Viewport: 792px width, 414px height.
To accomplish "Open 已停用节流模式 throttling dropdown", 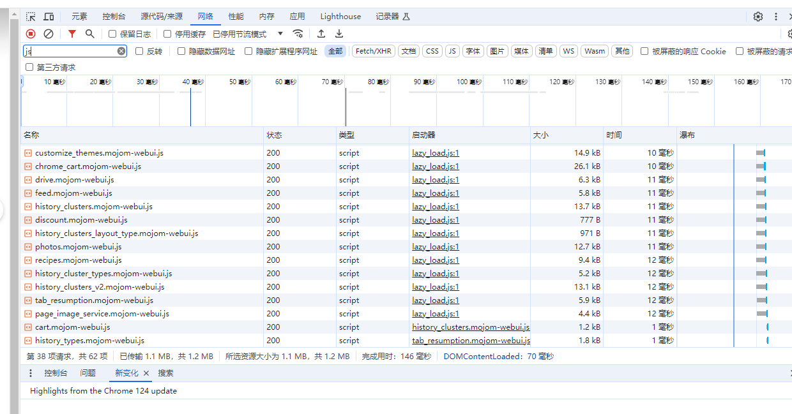I will [248, 34].
